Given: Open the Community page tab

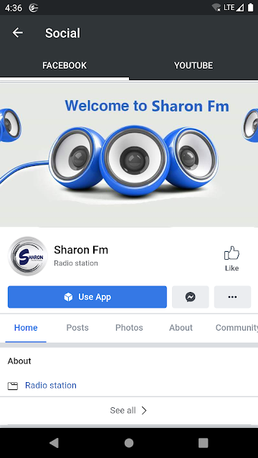Looking at the screenshot, I should coord(236,328).
